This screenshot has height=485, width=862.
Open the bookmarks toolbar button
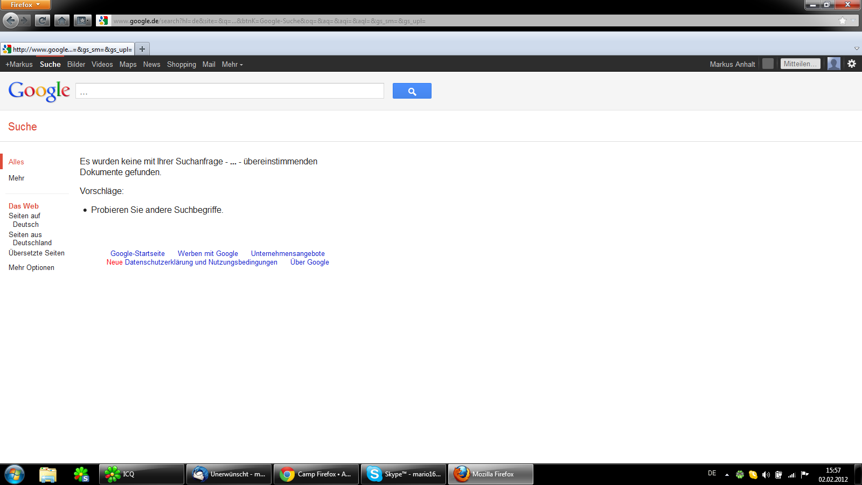[x=82, y=20]
